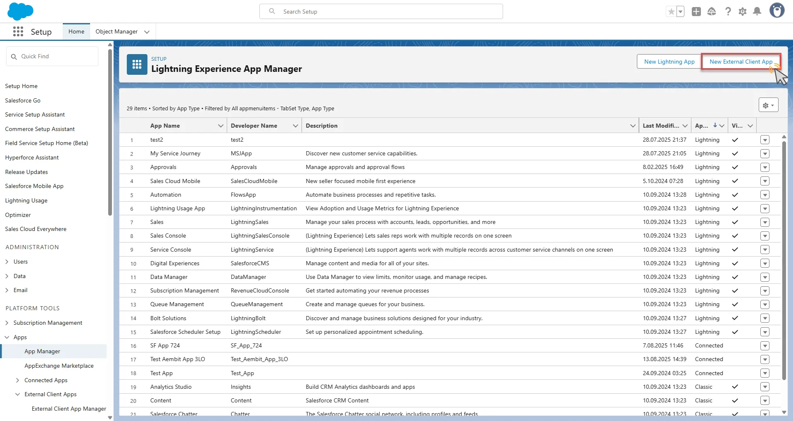View notifications via the bell icon
Viewport: 793px width, 421px height.
pyautogui.click(x=757, y=11)
